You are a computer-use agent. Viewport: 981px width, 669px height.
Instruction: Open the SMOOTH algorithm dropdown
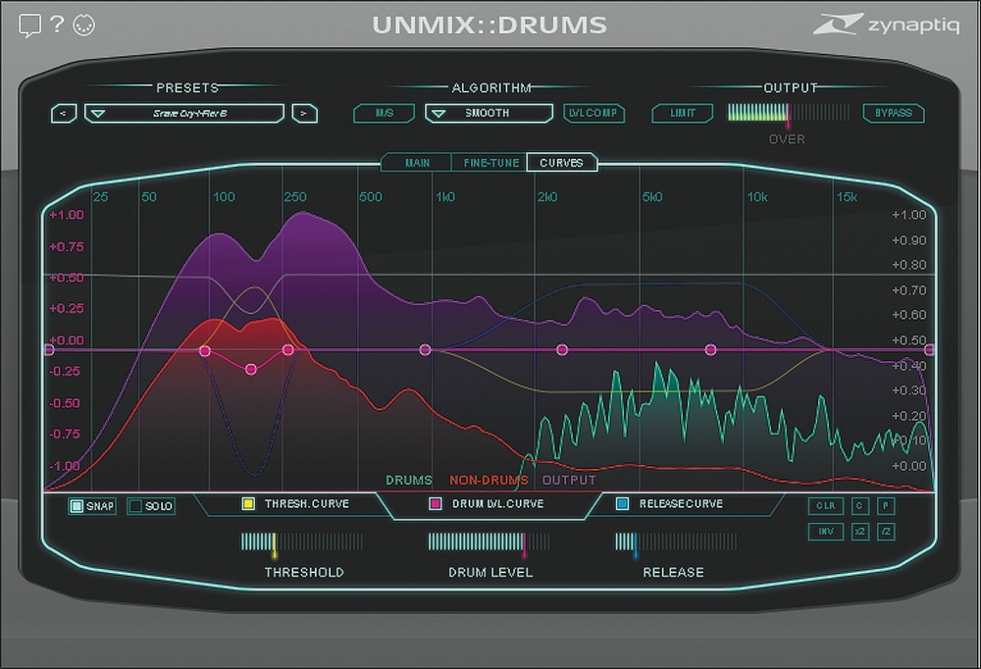pos(489,113)
